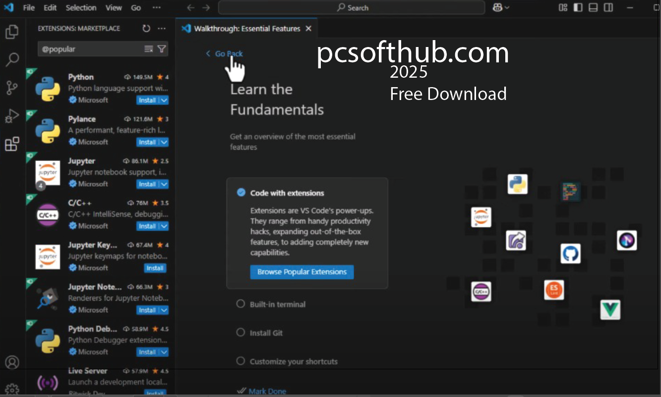Navigate back with title bar arrow

click(x=191, y=7)
